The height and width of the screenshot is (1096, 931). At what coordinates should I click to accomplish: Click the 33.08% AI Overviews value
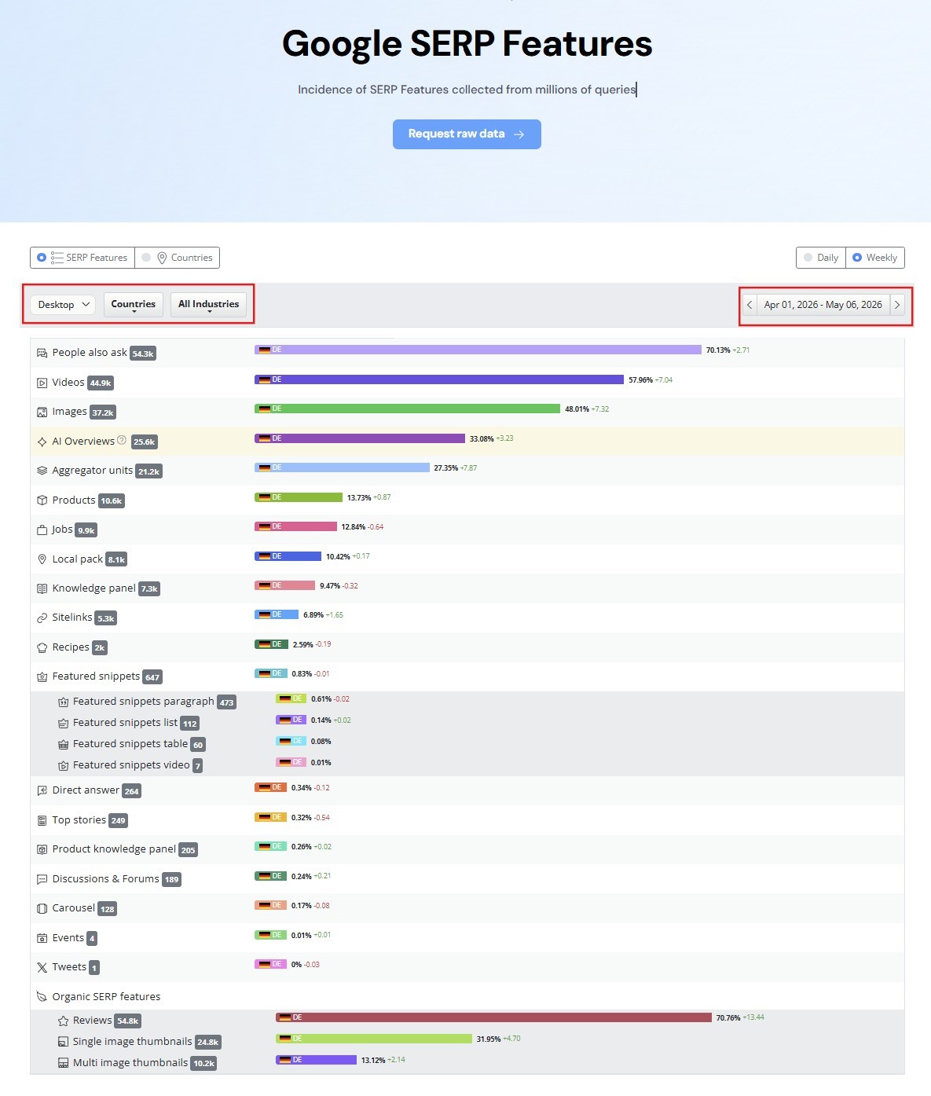[x=482, y=439]
